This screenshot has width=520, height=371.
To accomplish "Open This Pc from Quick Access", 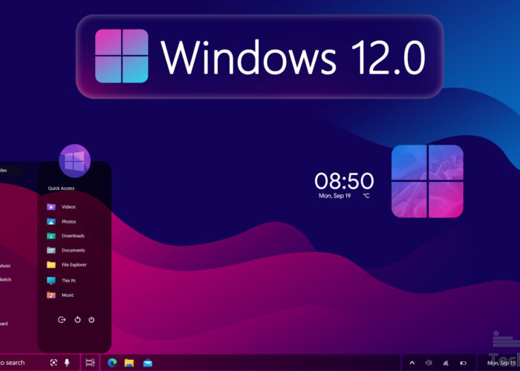I will point(62,280).
